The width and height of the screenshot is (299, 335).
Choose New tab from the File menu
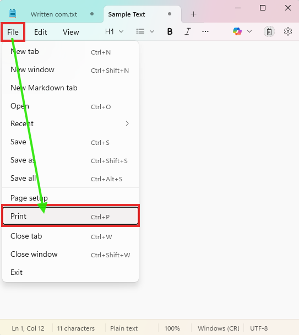click(70, 52)
